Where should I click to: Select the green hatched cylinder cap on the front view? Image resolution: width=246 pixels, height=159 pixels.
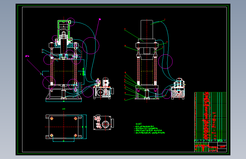[64, 25]
